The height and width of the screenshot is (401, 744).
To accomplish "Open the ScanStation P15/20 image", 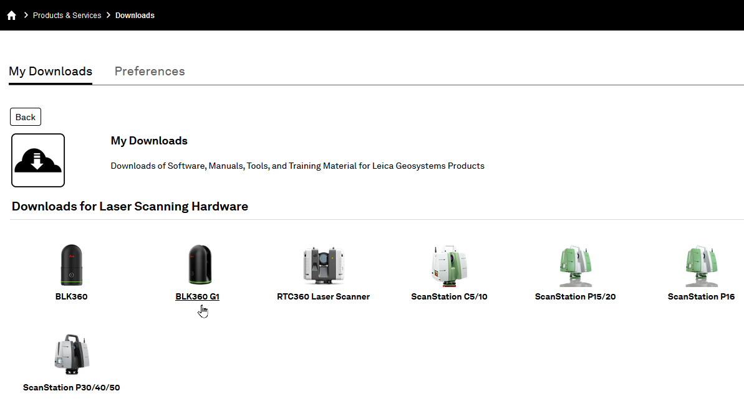I will point(576,265).
